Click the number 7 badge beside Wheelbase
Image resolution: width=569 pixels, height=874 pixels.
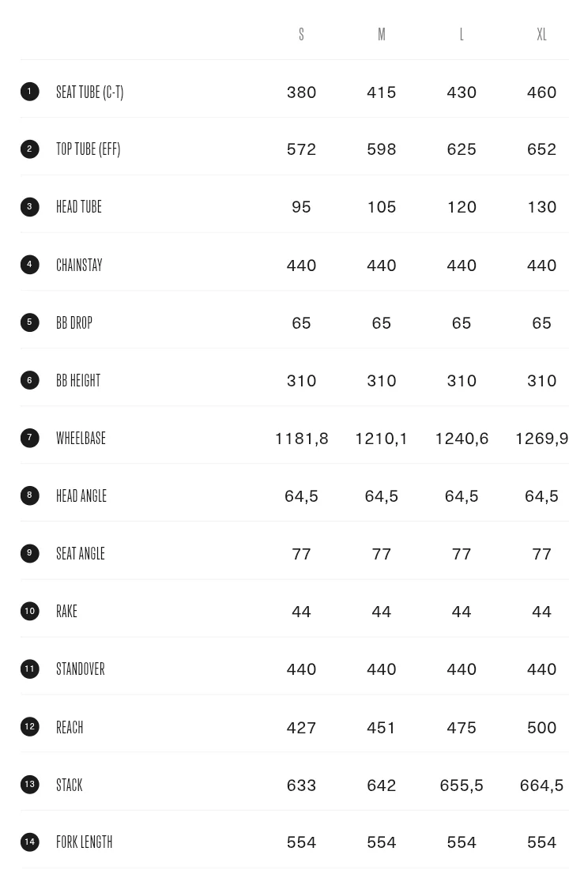pyautogui.click(x=29, y=438)
